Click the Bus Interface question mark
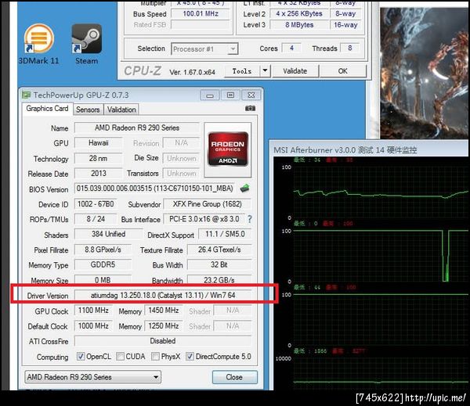 [250, 219]
